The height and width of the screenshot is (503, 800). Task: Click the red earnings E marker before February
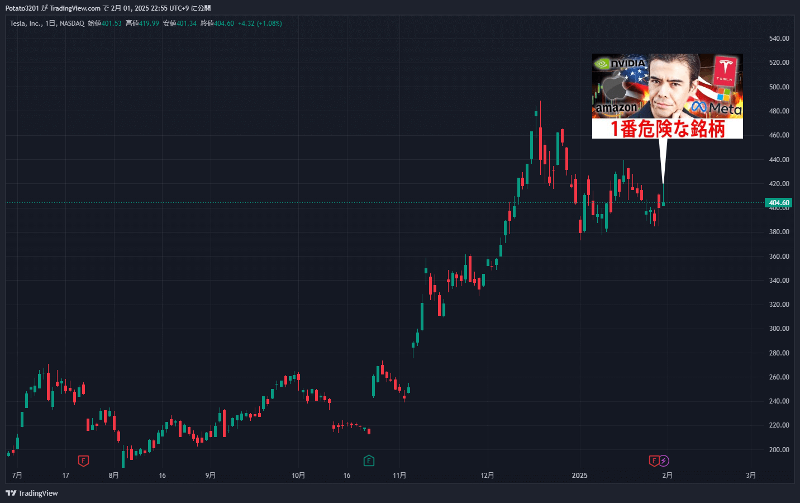654,461
